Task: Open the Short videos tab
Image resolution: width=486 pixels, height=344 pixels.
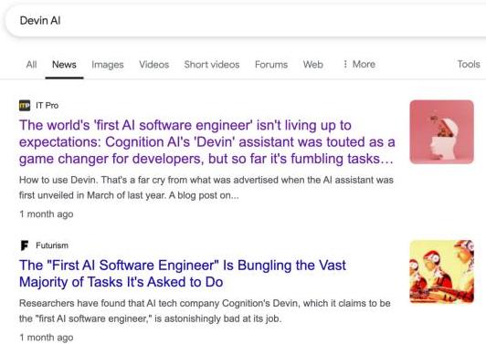Action: pos(212,65)
